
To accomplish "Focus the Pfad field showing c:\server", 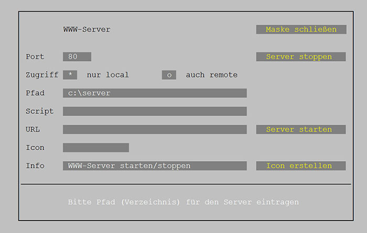I will [155, 93].
